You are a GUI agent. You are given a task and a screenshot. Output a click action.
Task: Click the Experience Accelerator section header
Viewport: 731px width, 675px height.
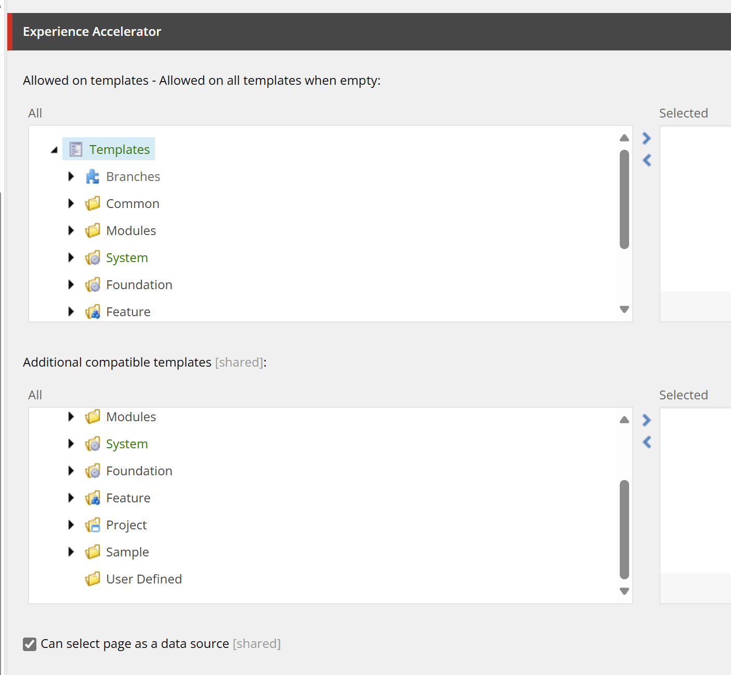click(x=369, y=32)
